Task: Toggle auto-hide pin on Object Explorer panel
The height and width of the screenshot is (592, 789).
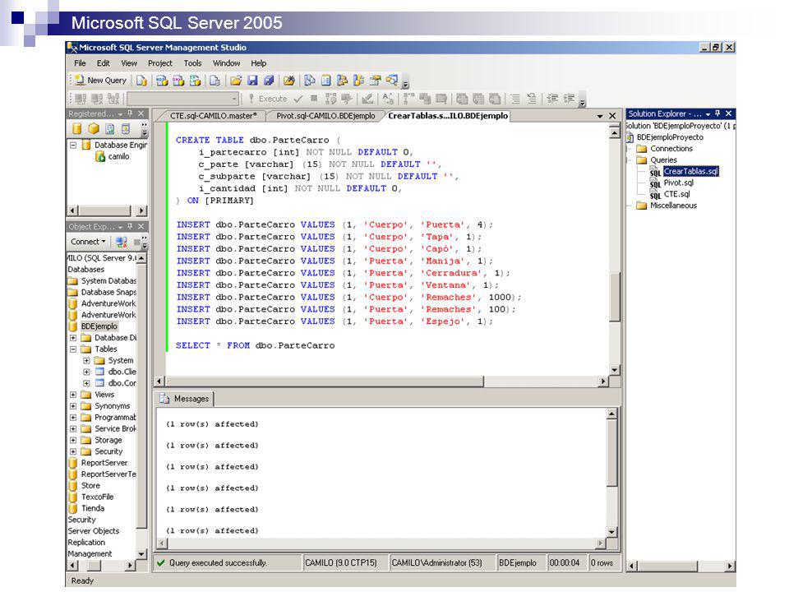Action: (131, 227)
